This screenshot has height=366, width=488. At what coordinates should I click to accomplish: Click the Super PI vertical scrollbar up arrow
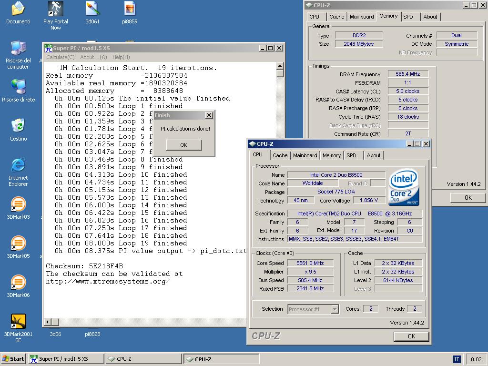click(x=280, y=66)
